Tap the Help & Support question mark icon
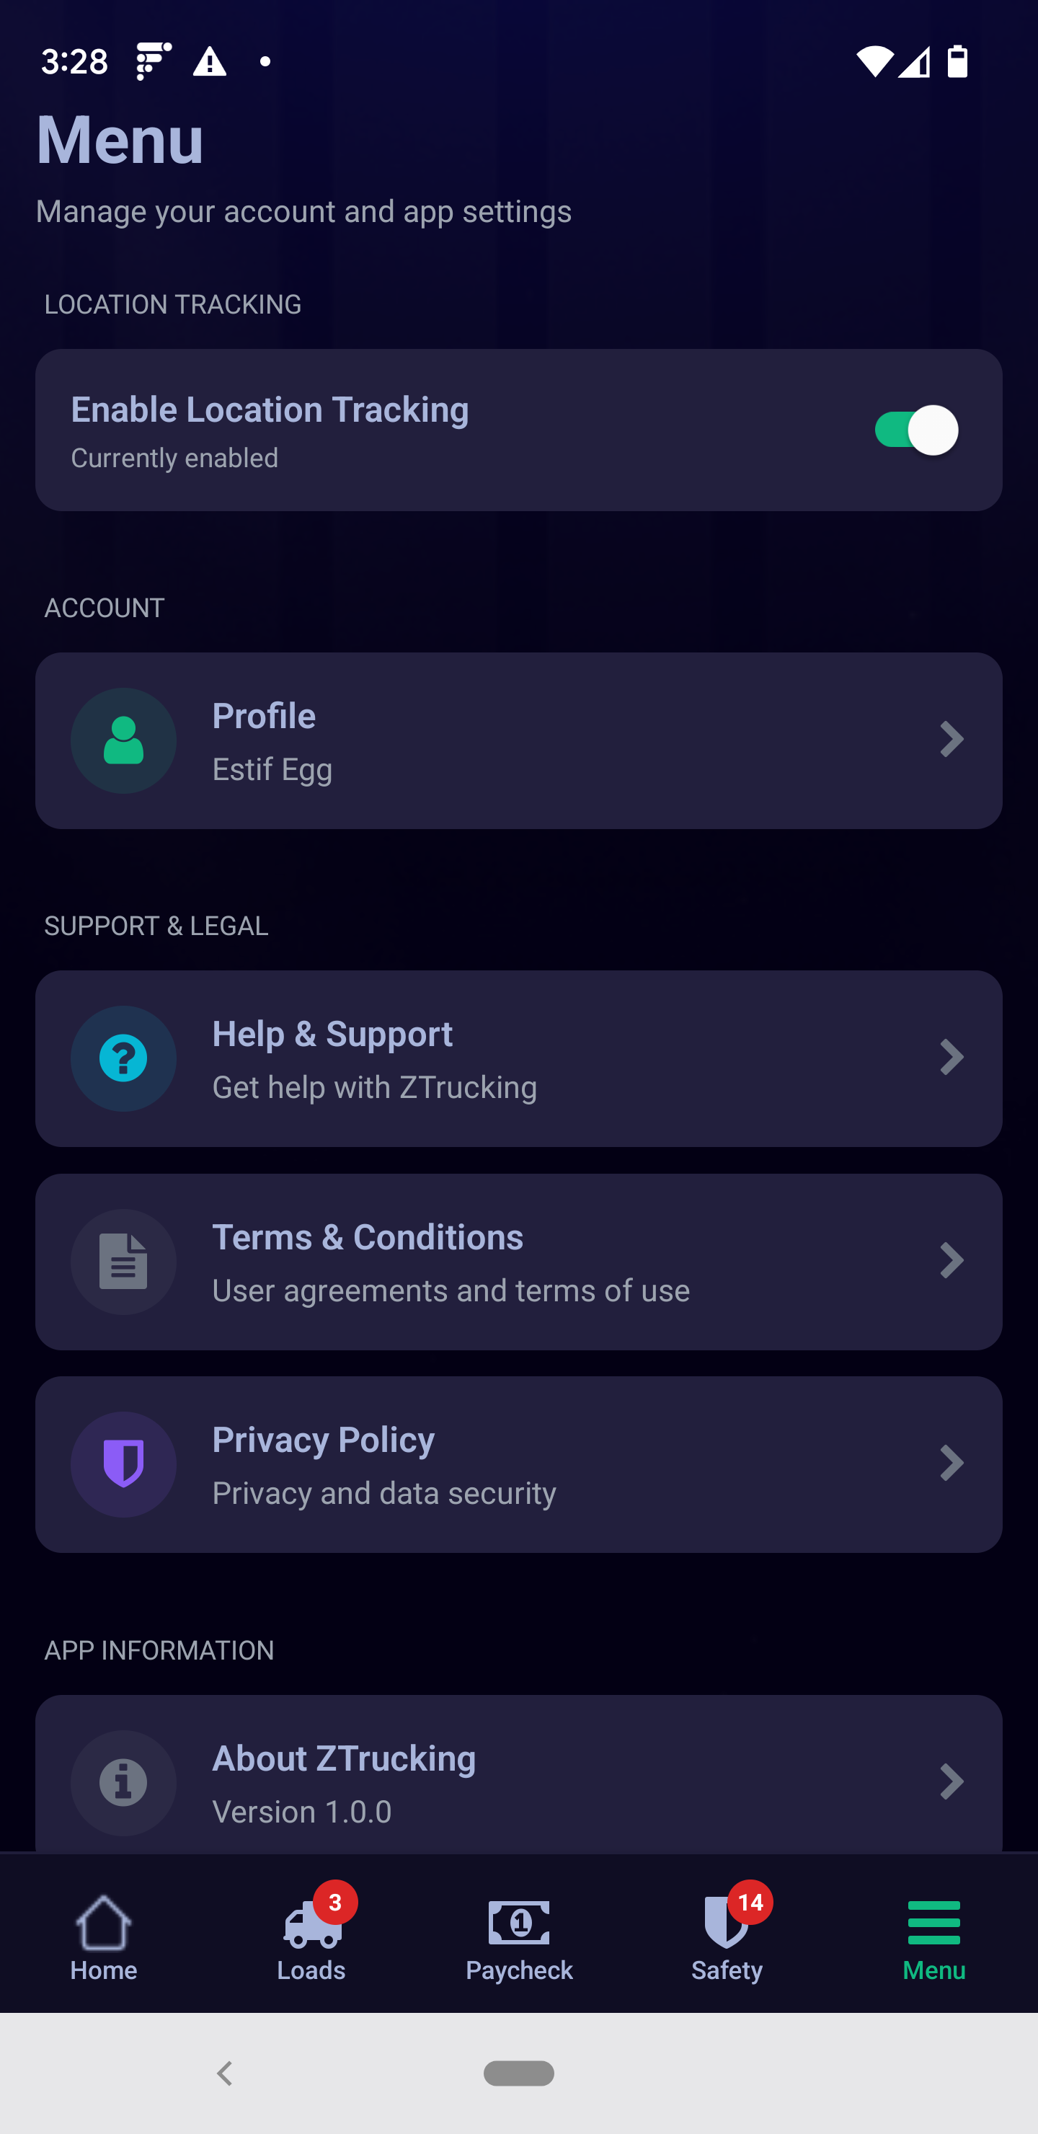The width and height of the screenshot is (1038, 2134). (123, 1058)
